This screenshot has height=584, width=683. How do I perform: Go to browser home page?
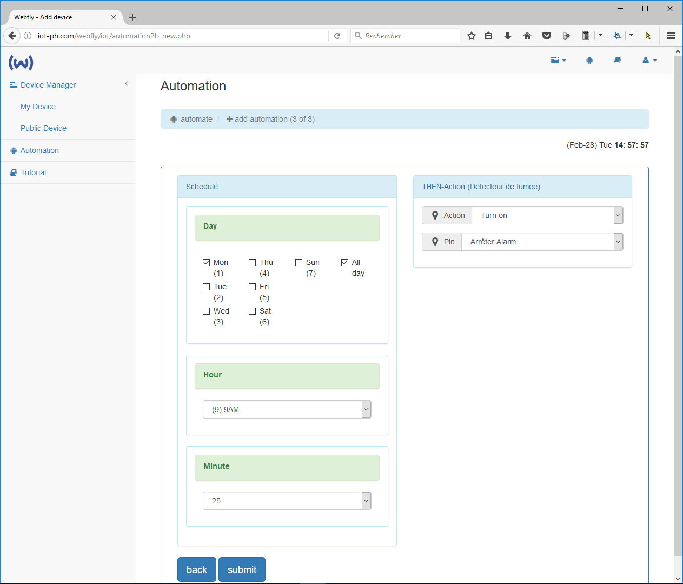pos(527,36)
